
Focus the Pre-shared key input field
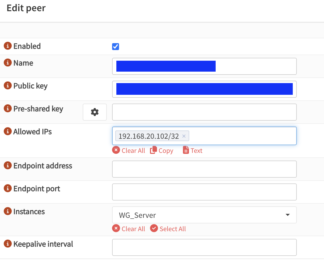(204, 112)
